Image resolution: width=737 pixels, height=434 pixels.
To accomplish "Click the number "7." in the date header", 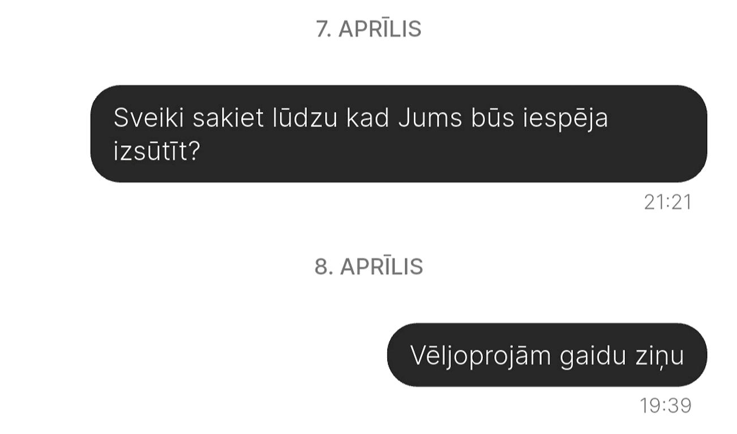I will [324, 29].
